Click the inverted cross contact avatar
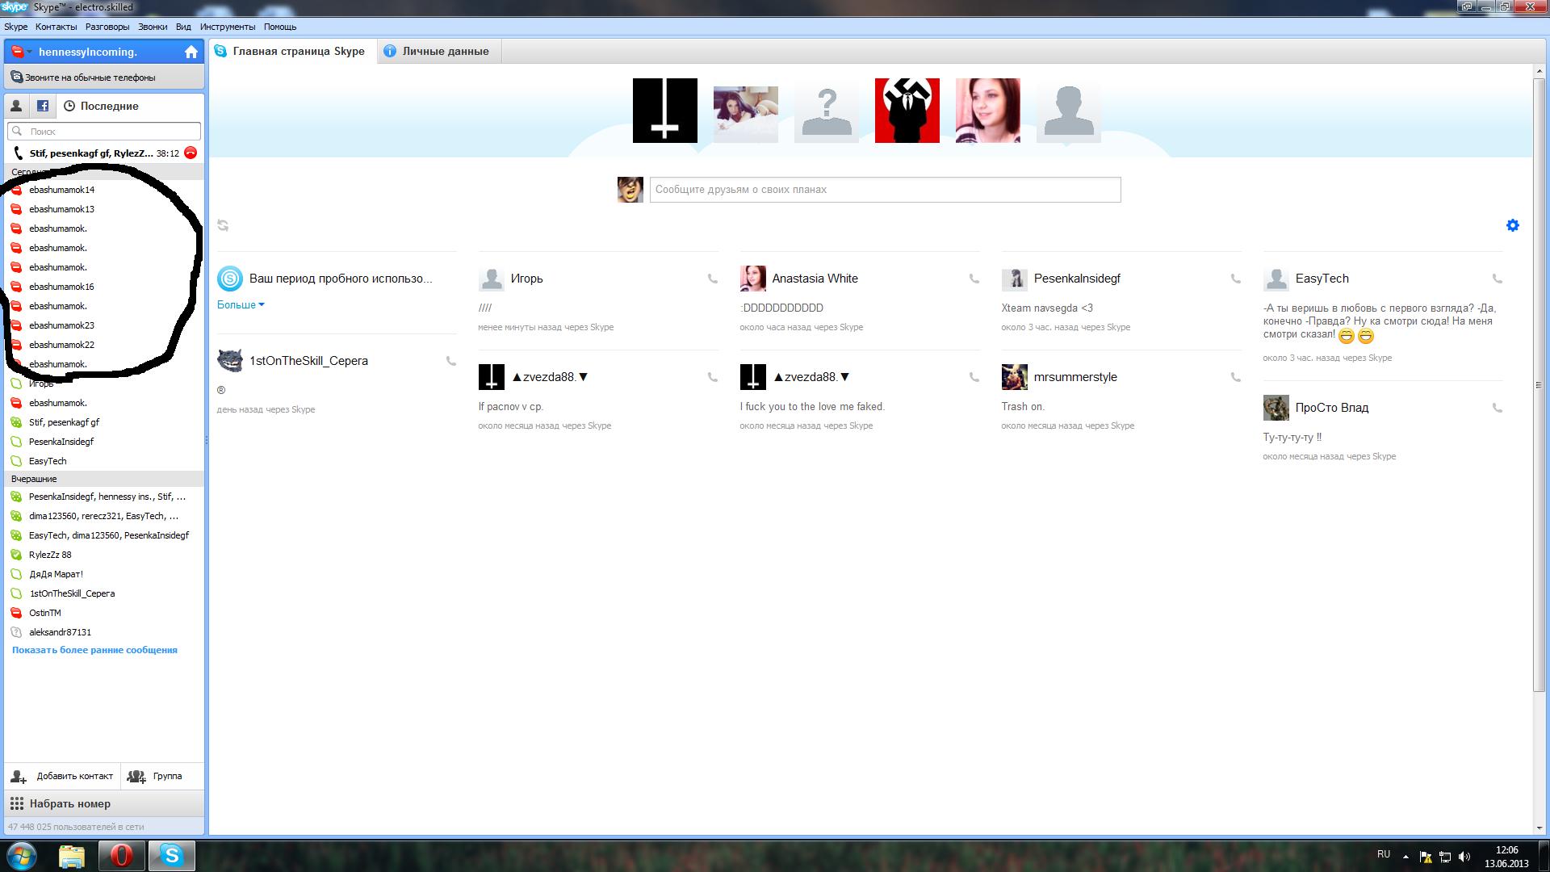1550x872 pixels. [x=665, y=111]
